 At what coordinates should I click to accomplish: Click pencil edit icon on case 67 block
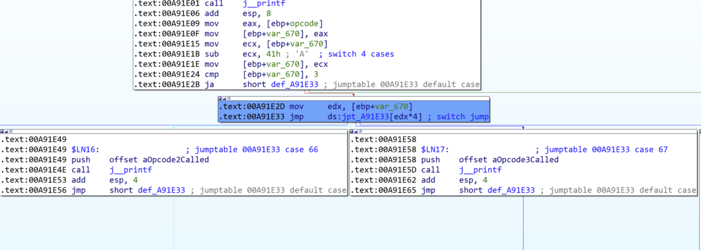[x=356, y=131]
